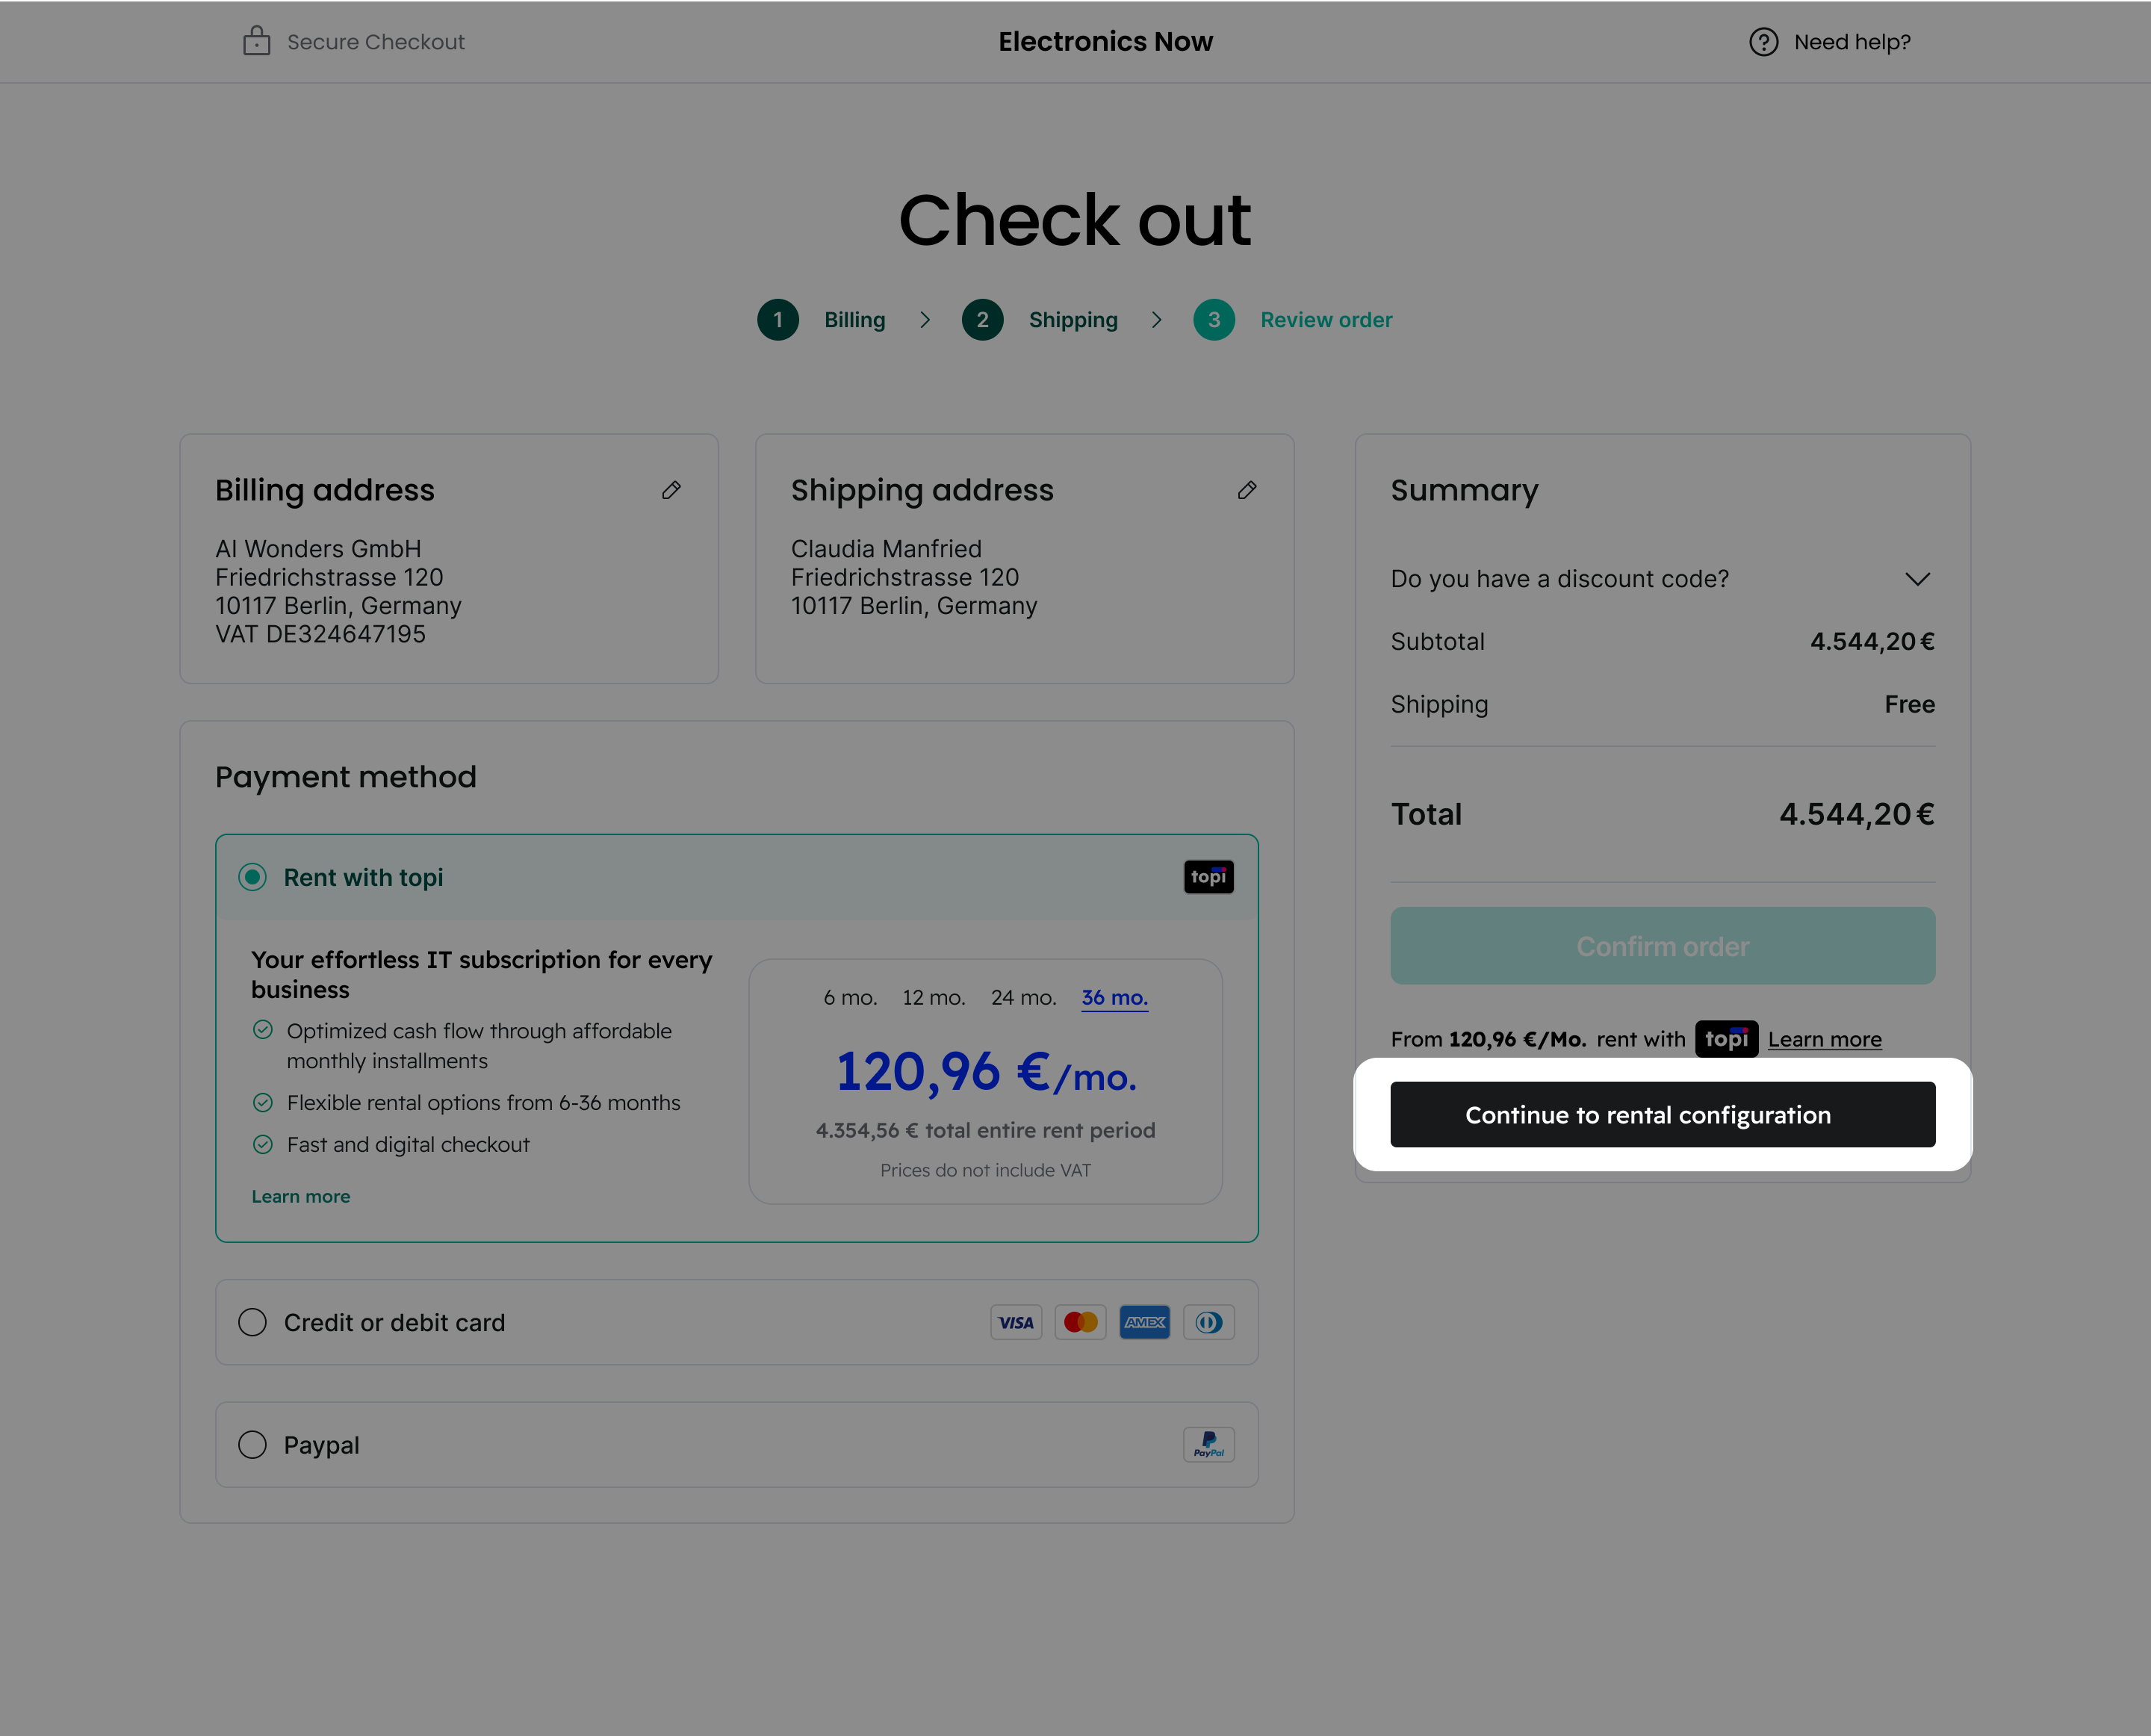This screenshot has width=2151, height=1736.
Task: Return to the Shipping step
Action: click(1072, 320)
